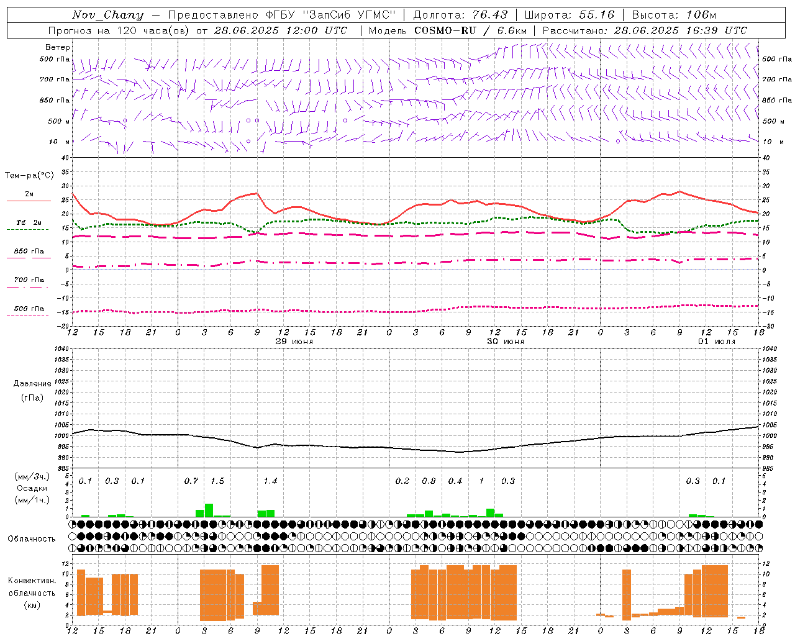Click the 01 июля date label
This screenshot has height=636, width=795.
point(717,342)
